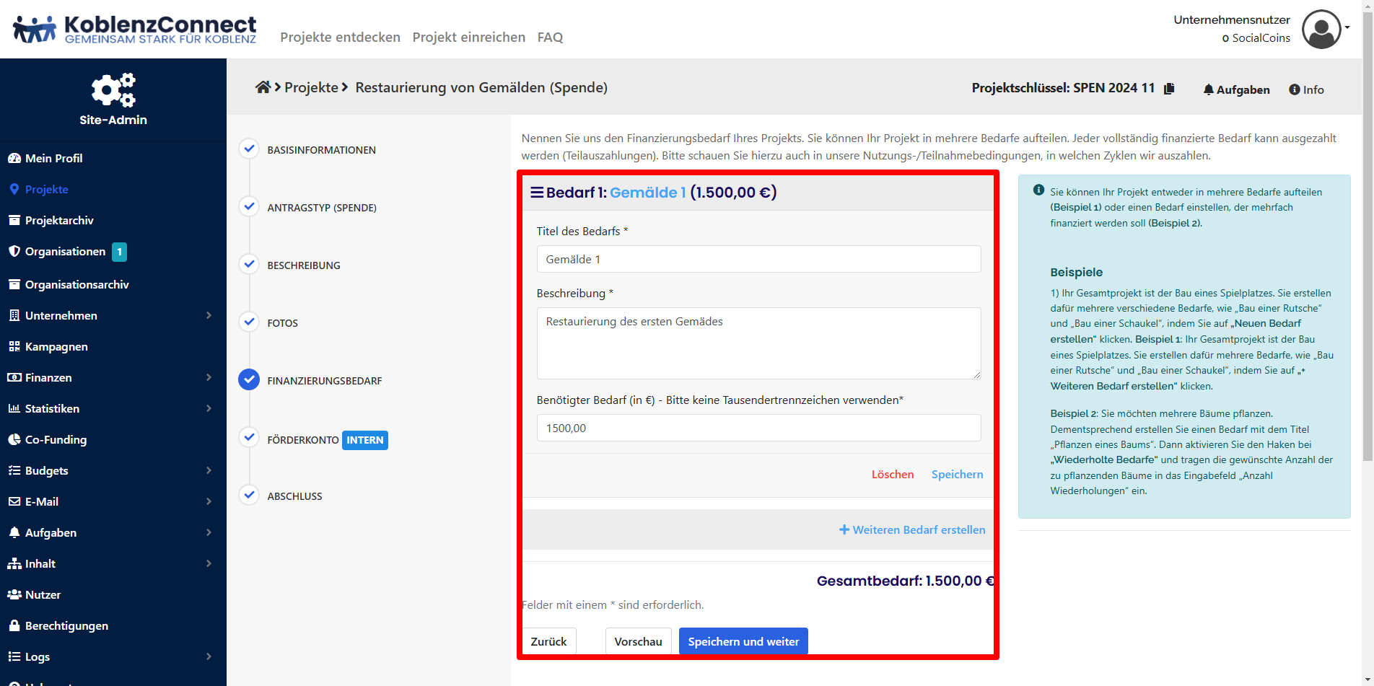Expand the Unternehmen sidebar submenu
This screenshot has height=686, width=1374.
(209, 315)
